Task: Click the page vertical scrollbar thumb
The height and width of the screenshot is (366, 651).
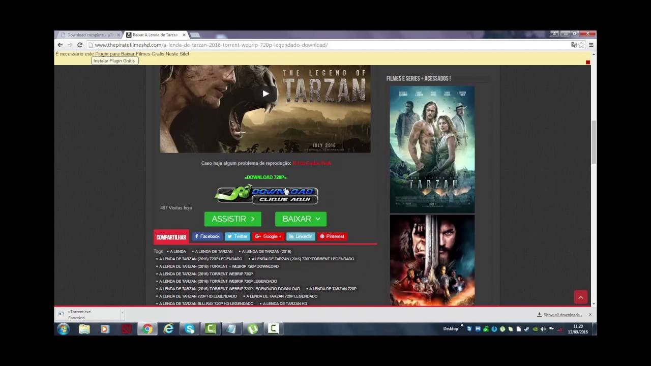Action: 594,142
